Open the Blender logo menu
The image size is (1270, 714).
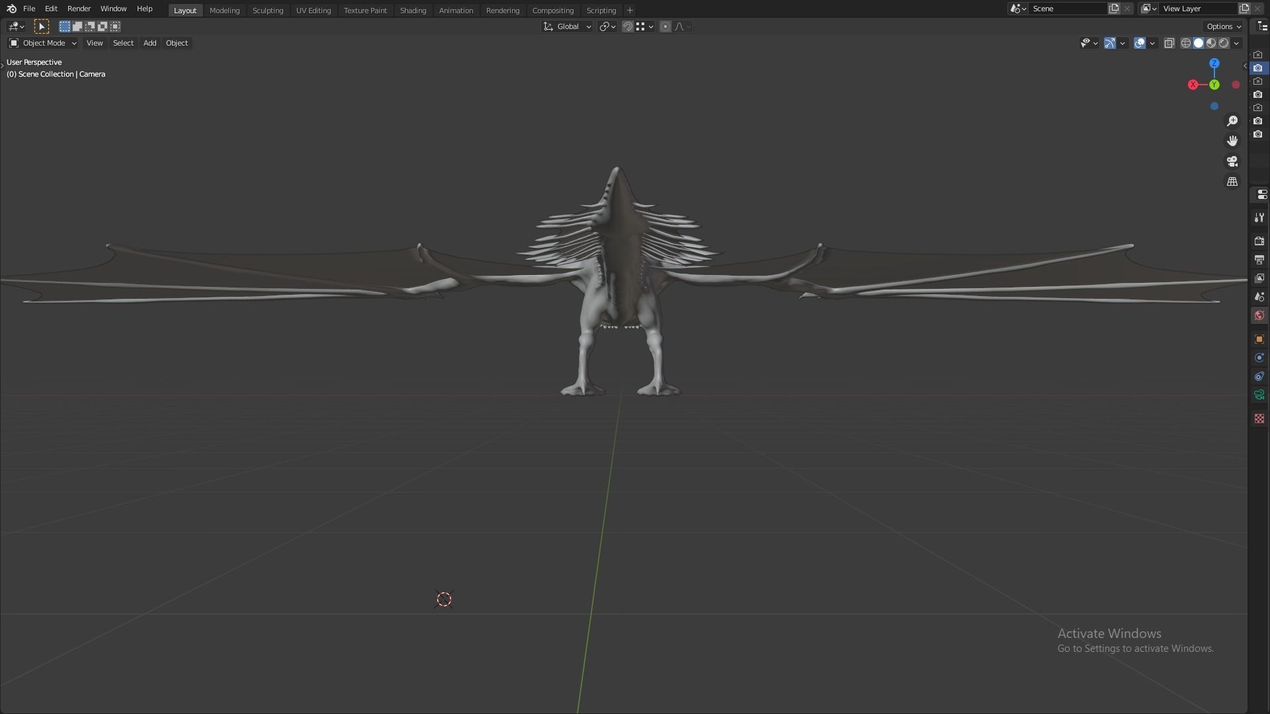[x=11, y=9]
